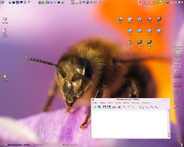The image size is (184, 147).
Task: Open the Nástroje menu in KWrite
Action: coord(126,103)
